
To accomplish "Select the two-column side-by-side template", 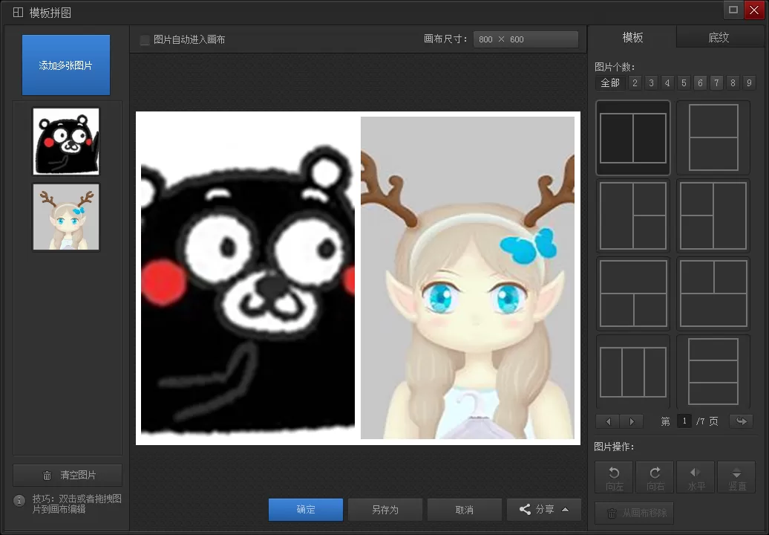I will click(632, 138).
